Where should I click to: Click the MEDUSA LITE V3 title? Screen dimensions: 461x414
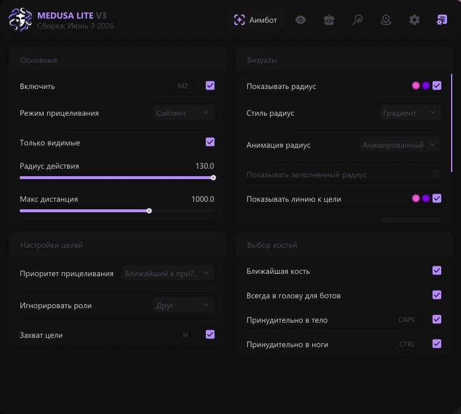(72, 15)
